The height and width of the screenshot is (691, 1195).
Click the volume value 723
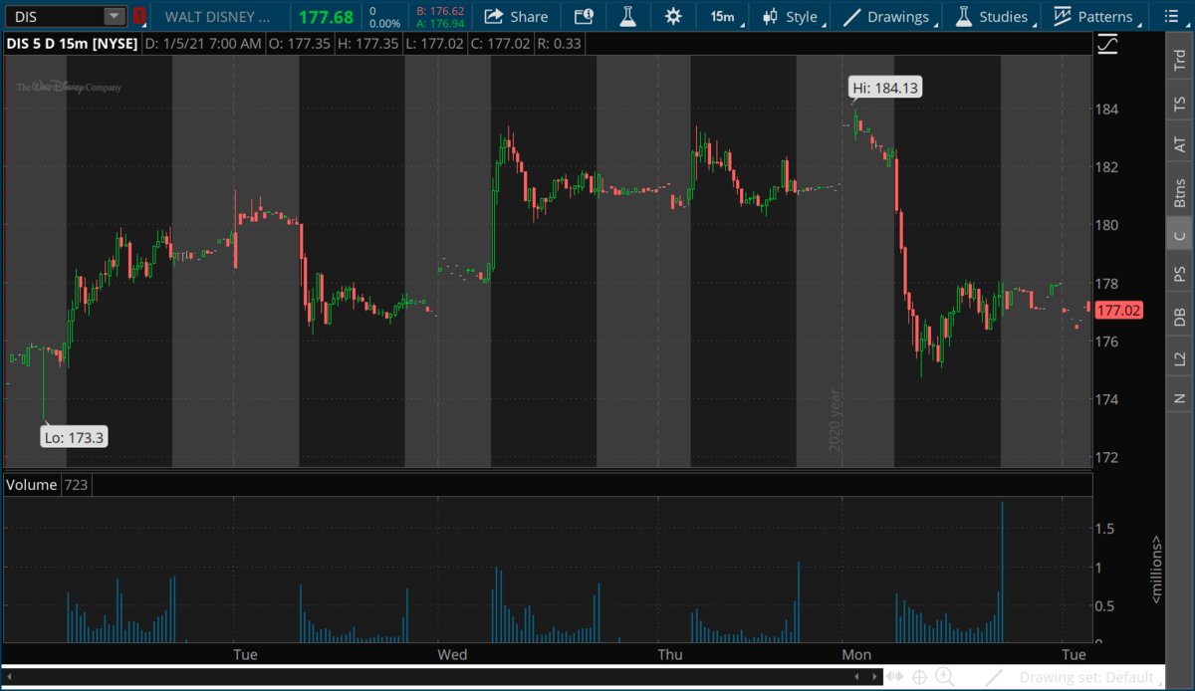coord(77,485)
